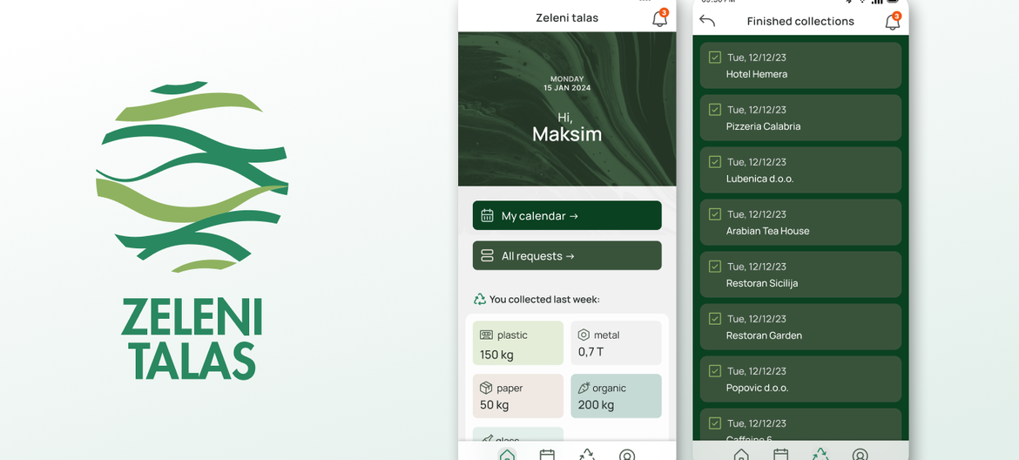Image resolution: width=1019 pixels, height=460 pixels.
Task: Click the metal nut icon in metal card
Action: [x=584, y=335]
